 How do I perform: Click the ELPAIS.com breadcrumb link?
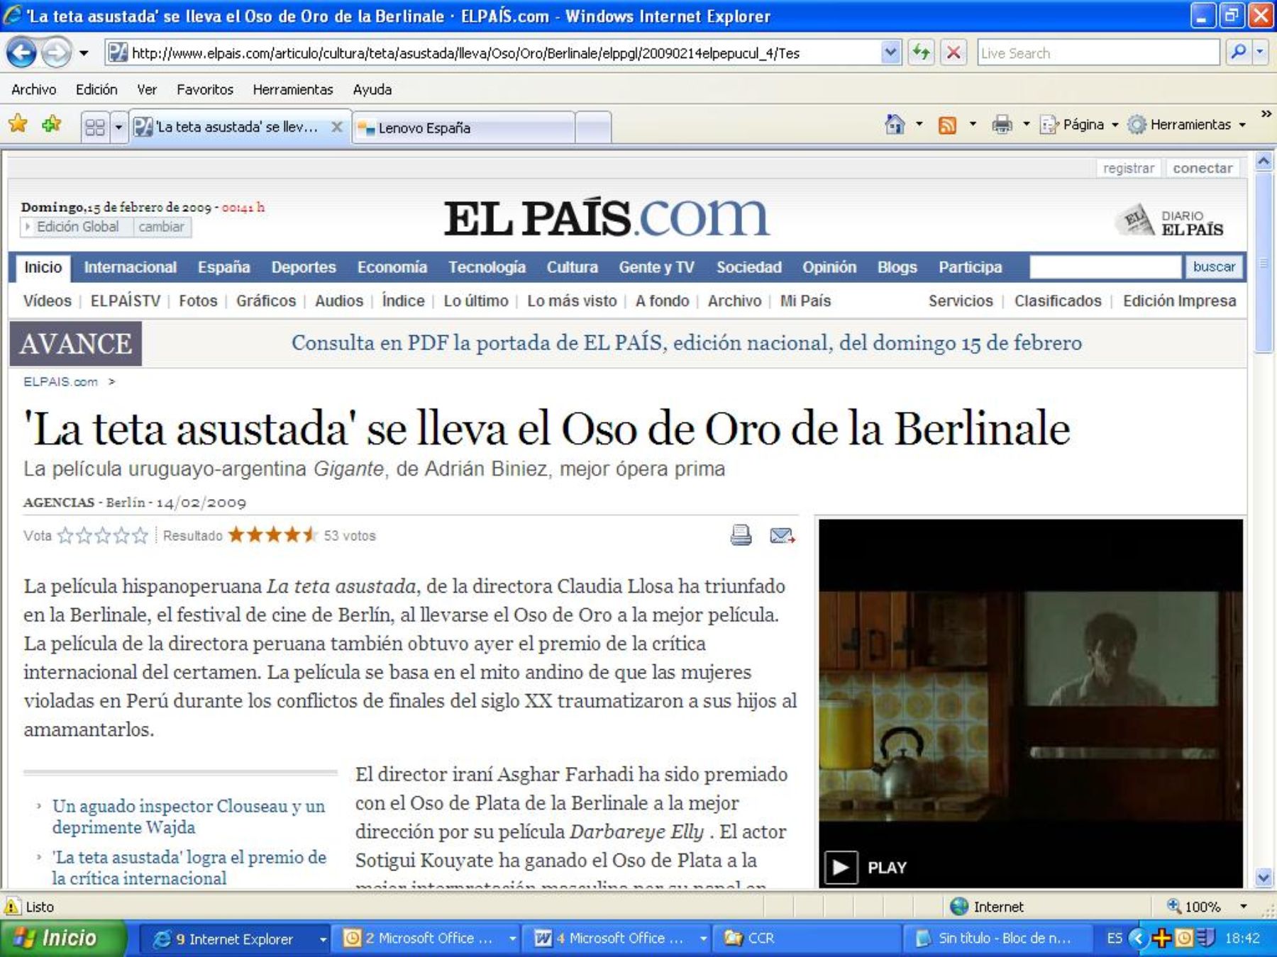[x=60, y=381]
